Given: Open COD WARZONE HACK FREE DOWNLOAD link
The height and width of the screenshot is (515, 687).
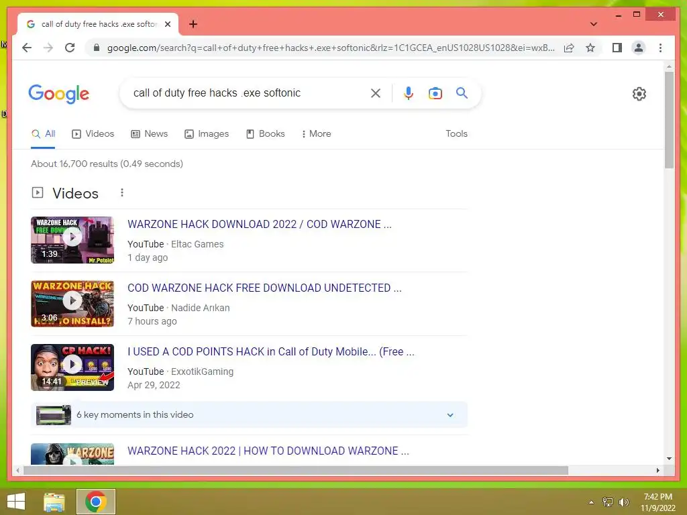Looking at the screenshot, I should pyautogui.click(x=264, y=288).
